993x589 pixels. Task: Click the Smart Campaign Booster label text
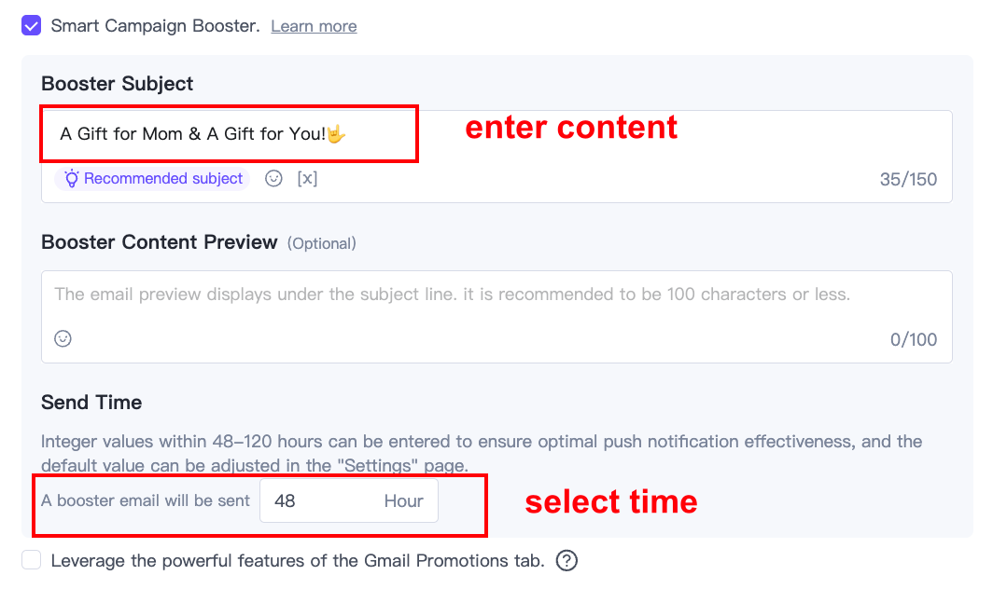pos(155,26)
